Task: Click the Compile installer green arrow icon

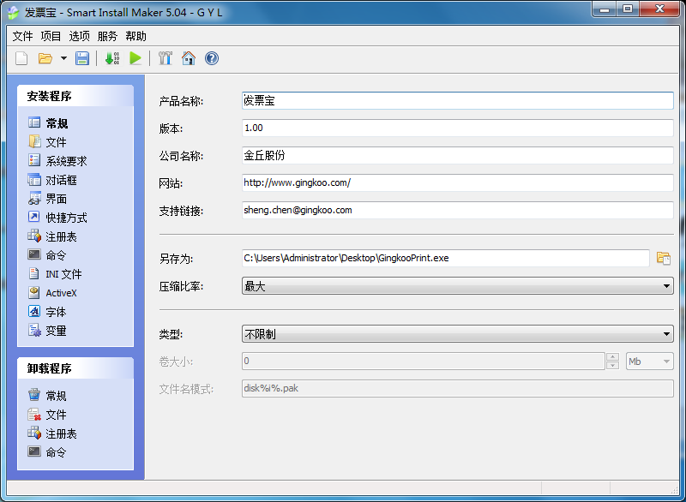Action: coord(112,58)
